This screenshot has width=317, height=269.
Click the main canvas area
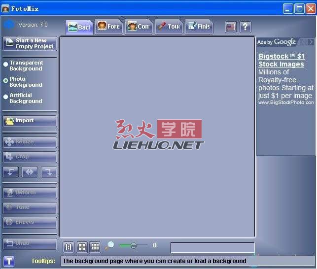pyautogui.click(x=157, y=137)
